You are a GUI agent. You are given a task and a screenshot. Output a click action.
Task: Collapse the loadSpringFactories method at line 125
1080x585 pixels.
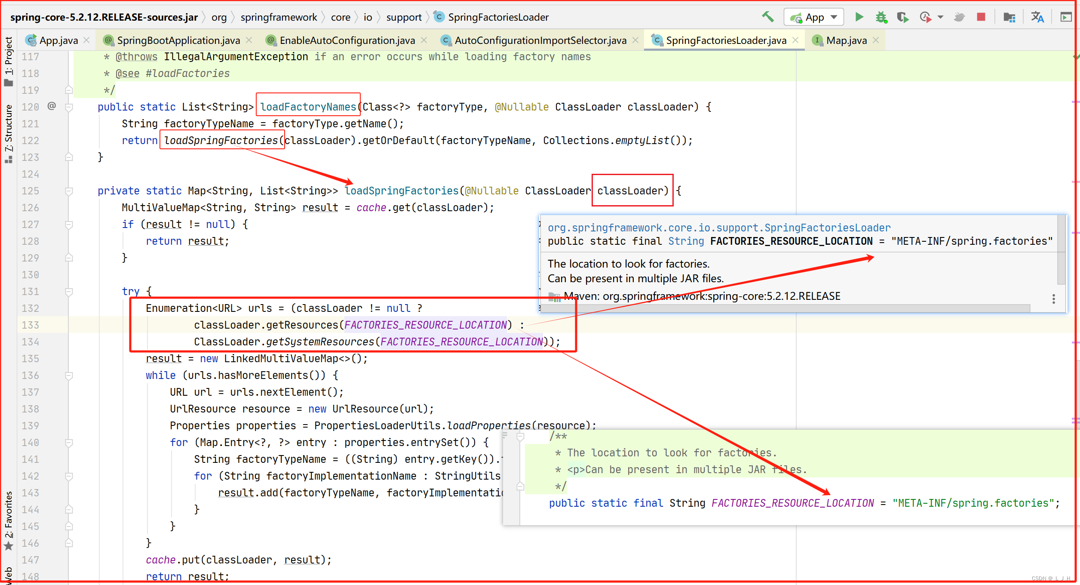[x=69, y=191]
